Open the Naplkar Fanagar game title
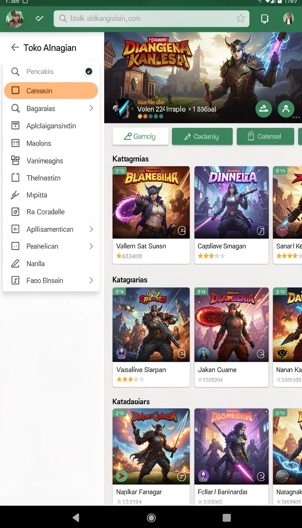Image resolution: width=302 pixels, height=528 pixels. point(139,491)
